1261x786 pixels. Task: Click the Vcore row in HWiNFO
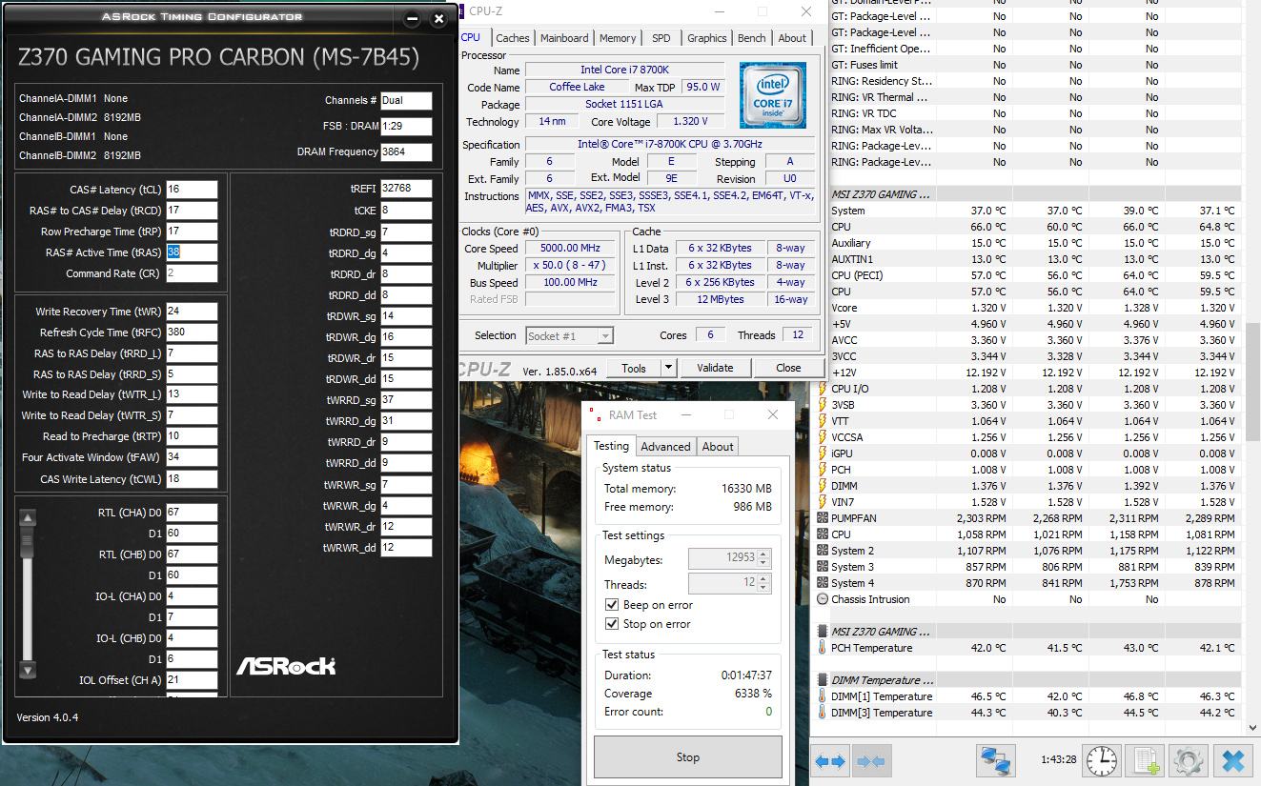coord(1030,308)
